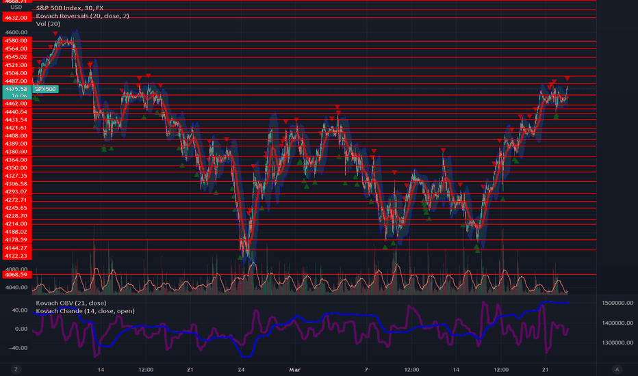Click the 4144.27 price level label
The image size is (638, 376).
[16, 247]
